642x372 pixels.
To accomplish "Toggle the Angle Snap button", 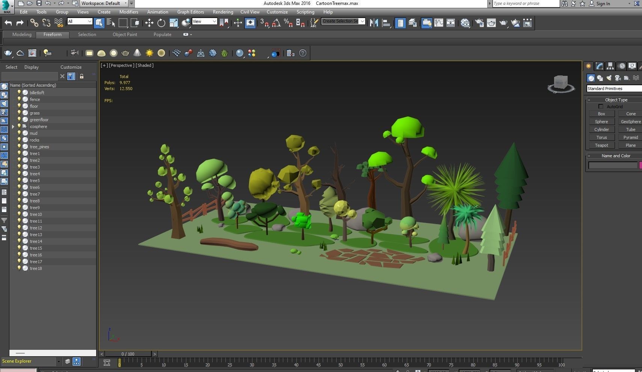I will pos(276,23).
